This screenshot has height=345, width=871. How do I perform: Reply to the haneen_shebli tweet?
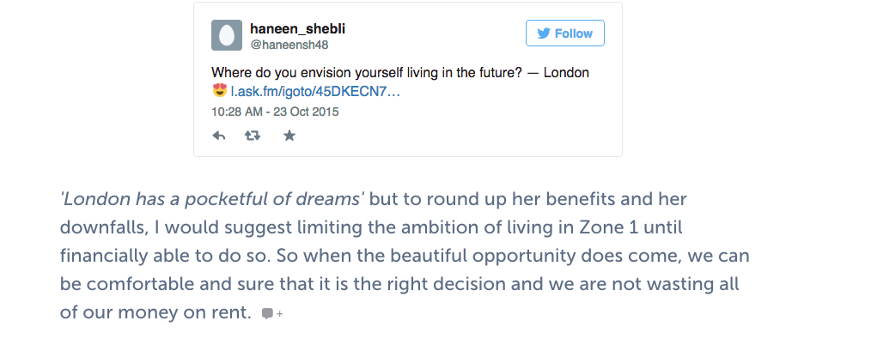point(219,136)
